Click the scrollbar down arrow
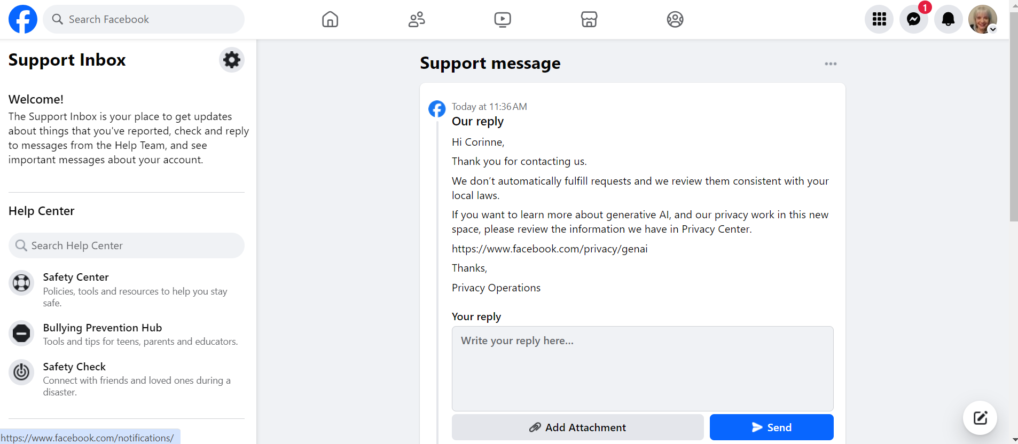Viewport: 1018px width, 444px height. [x=1014, y=439]
